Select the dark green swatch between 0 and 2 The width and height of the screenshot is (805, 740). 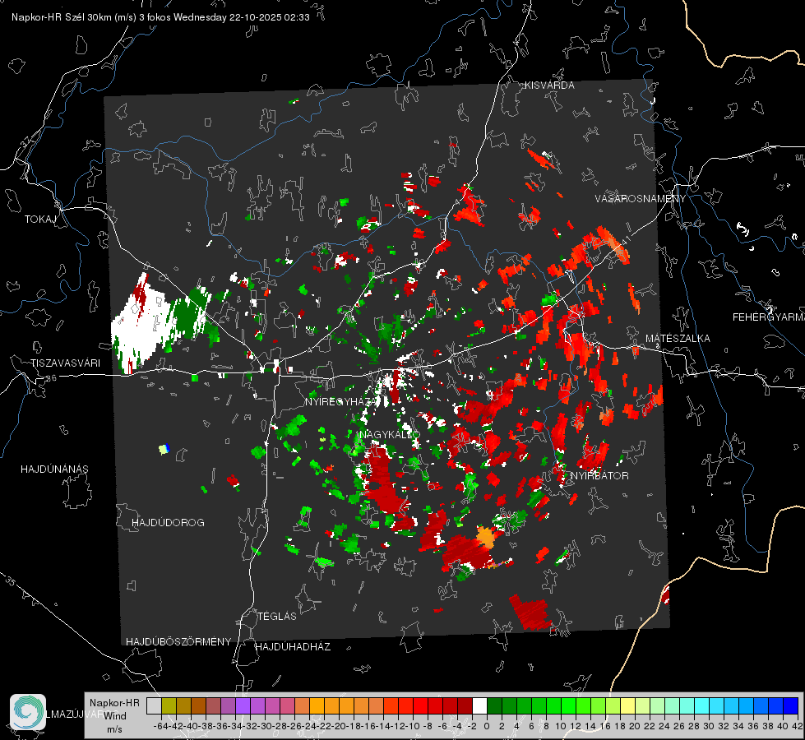494,705
